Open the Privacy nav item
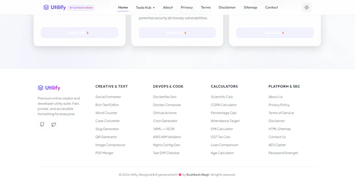355x183 pixels. pyautogui.click(x=186, y=8)
